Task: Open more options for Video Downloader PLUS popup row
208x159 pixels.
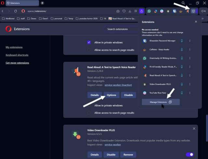Action: point(190,84)
